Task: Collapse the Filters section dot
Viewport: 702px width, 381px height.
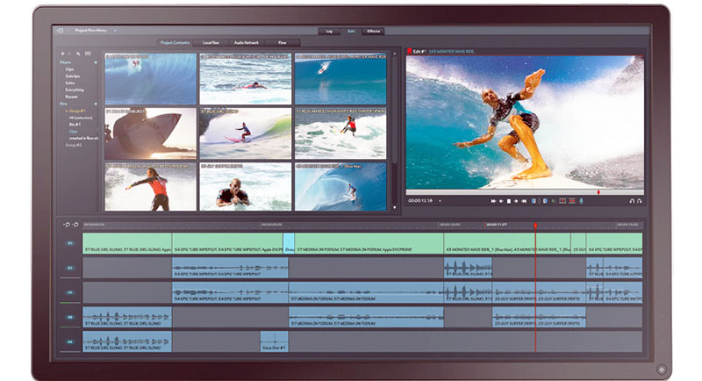Action: click(96, 62)
